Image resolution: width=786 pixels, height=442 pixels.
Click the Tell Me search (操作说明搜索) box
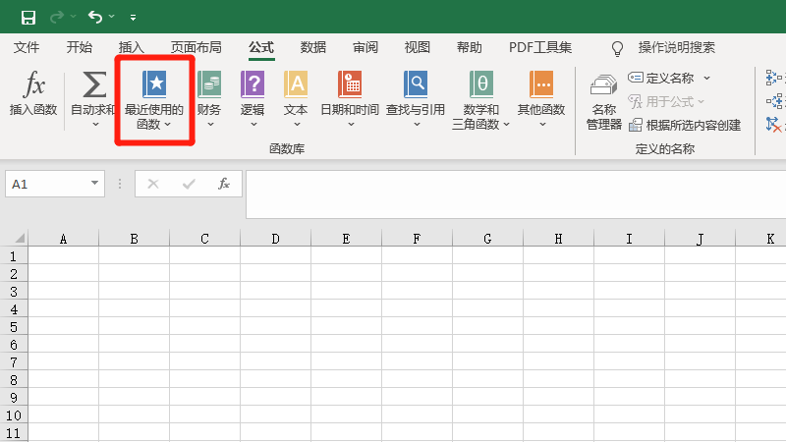(x=676, y=47)
